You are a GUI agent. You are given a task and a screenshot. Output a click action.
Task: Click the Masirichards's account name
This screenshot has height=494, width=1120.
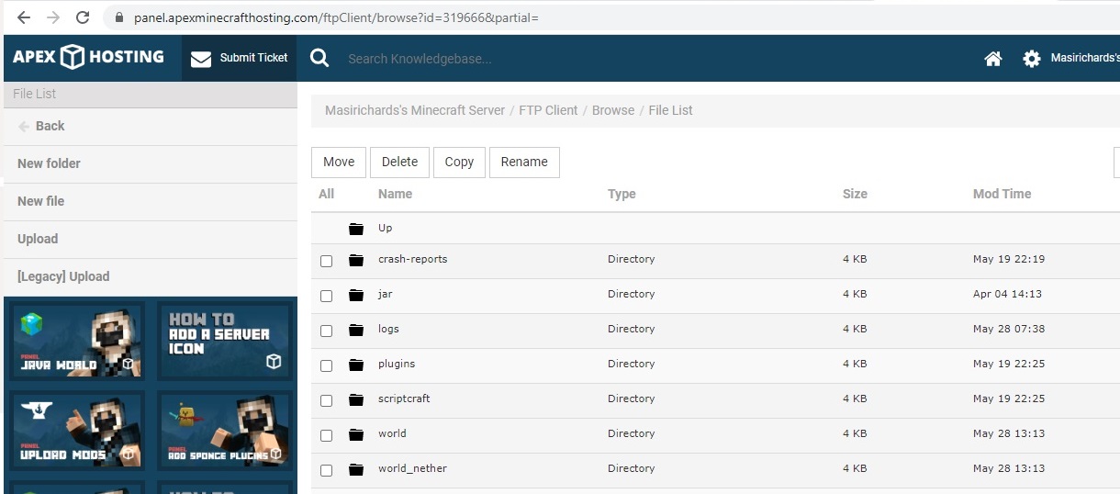pyautogui.click(x=1085, y=58)
